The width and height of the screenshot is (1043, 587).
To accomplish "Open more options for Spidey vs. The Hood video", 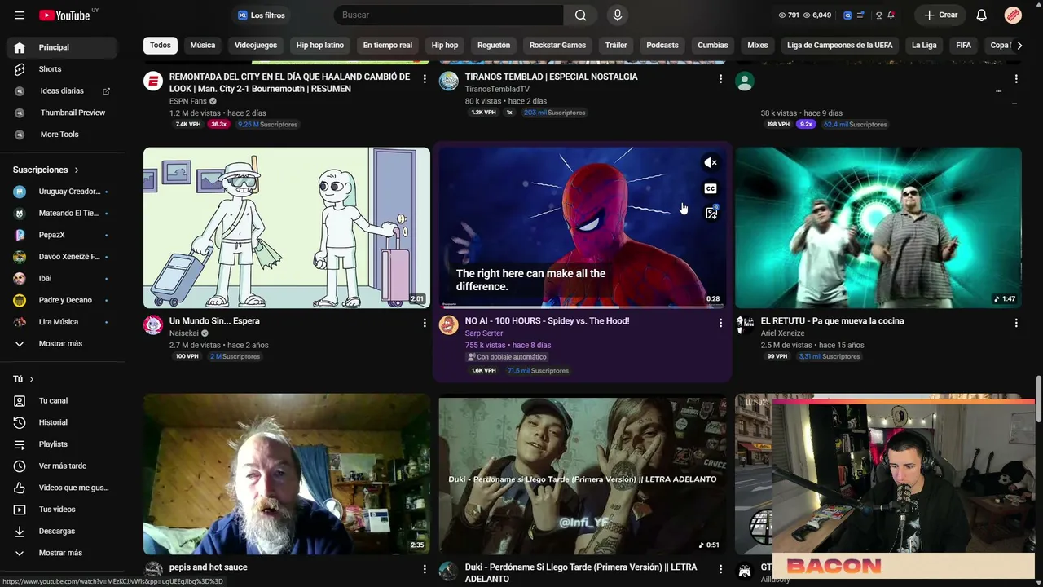I will [x=720, y=323].
